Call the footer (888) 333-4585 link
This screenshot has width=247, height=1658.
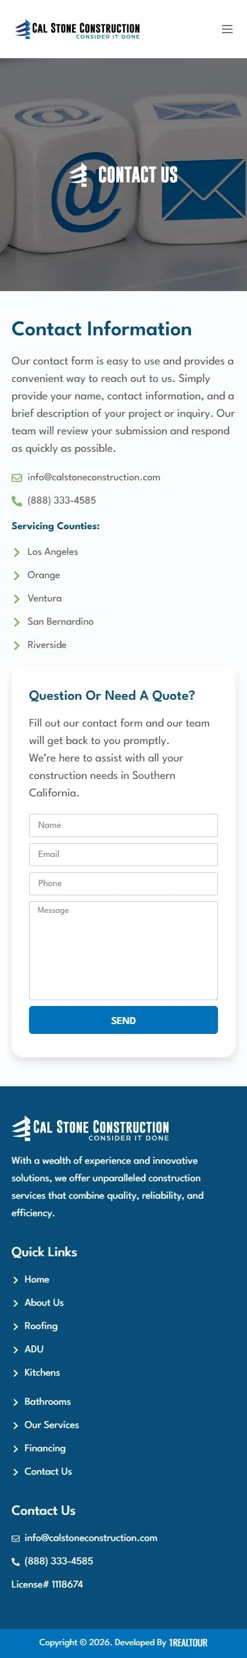click(59, 1561)
